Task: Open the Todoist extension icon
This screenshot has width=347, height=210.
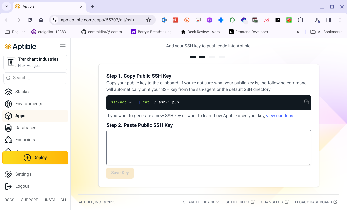Action: point(175,20)
